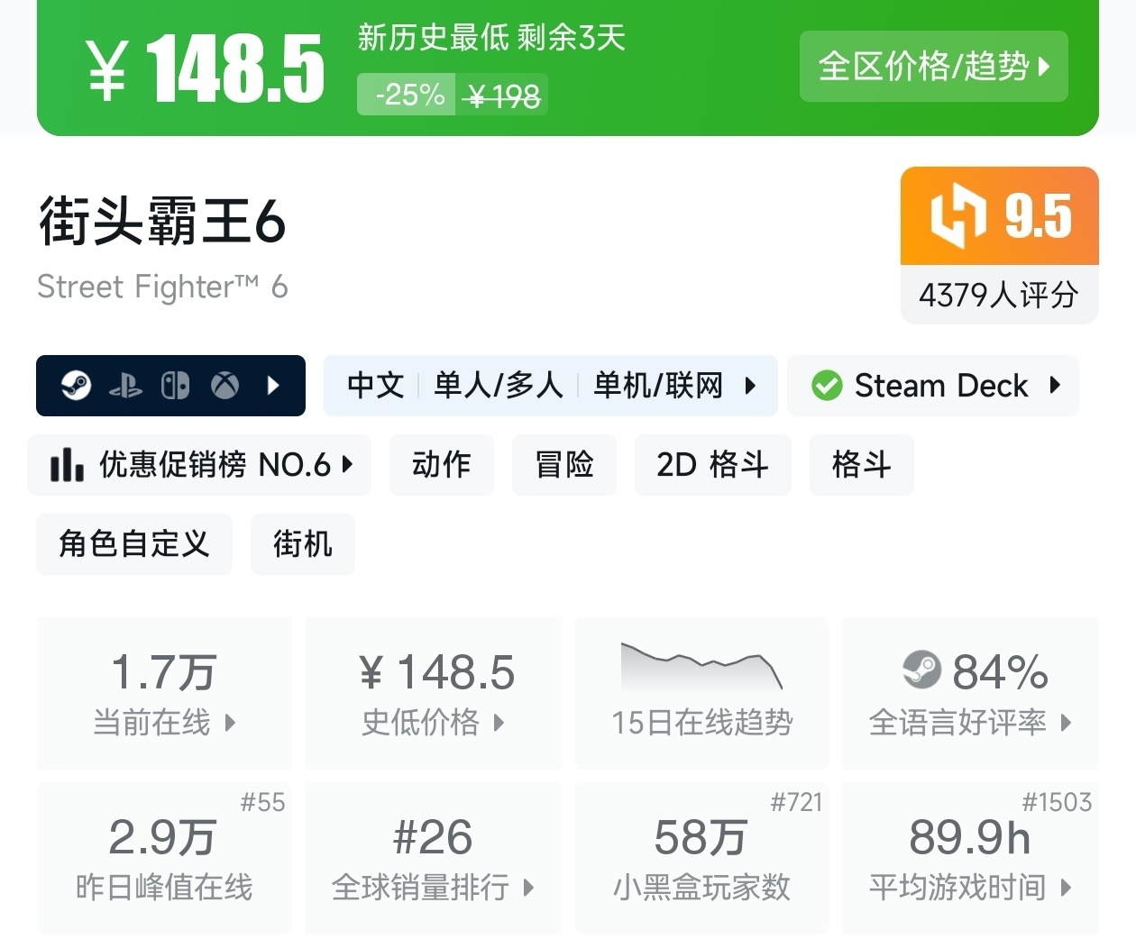Click the Steam logo next to 84%
Image resolution: width=1136 pixels, height=939 pixels.
tap(921, 670)
